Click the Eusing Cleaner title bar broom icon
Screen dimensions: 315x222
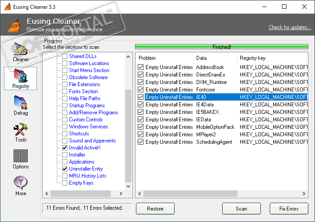pos(7,7)
